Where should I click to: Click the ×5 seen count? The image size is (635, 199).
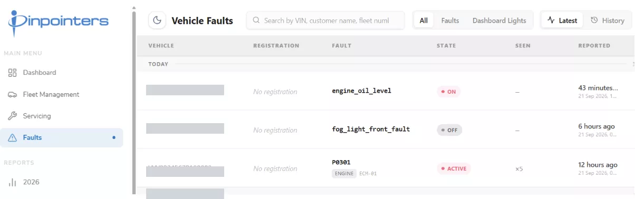519,169
